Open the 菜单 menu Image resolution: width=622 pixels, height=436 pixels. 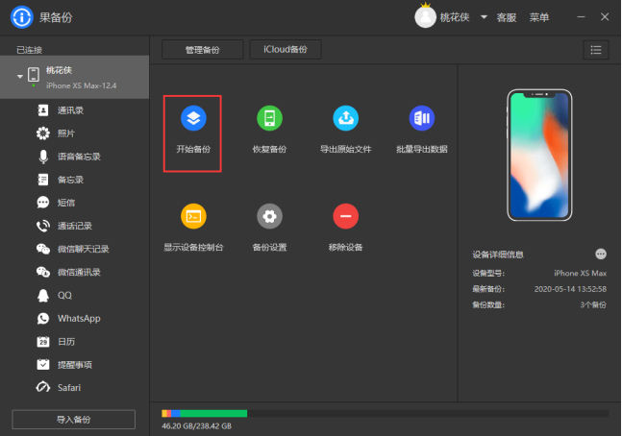point(539,17)
